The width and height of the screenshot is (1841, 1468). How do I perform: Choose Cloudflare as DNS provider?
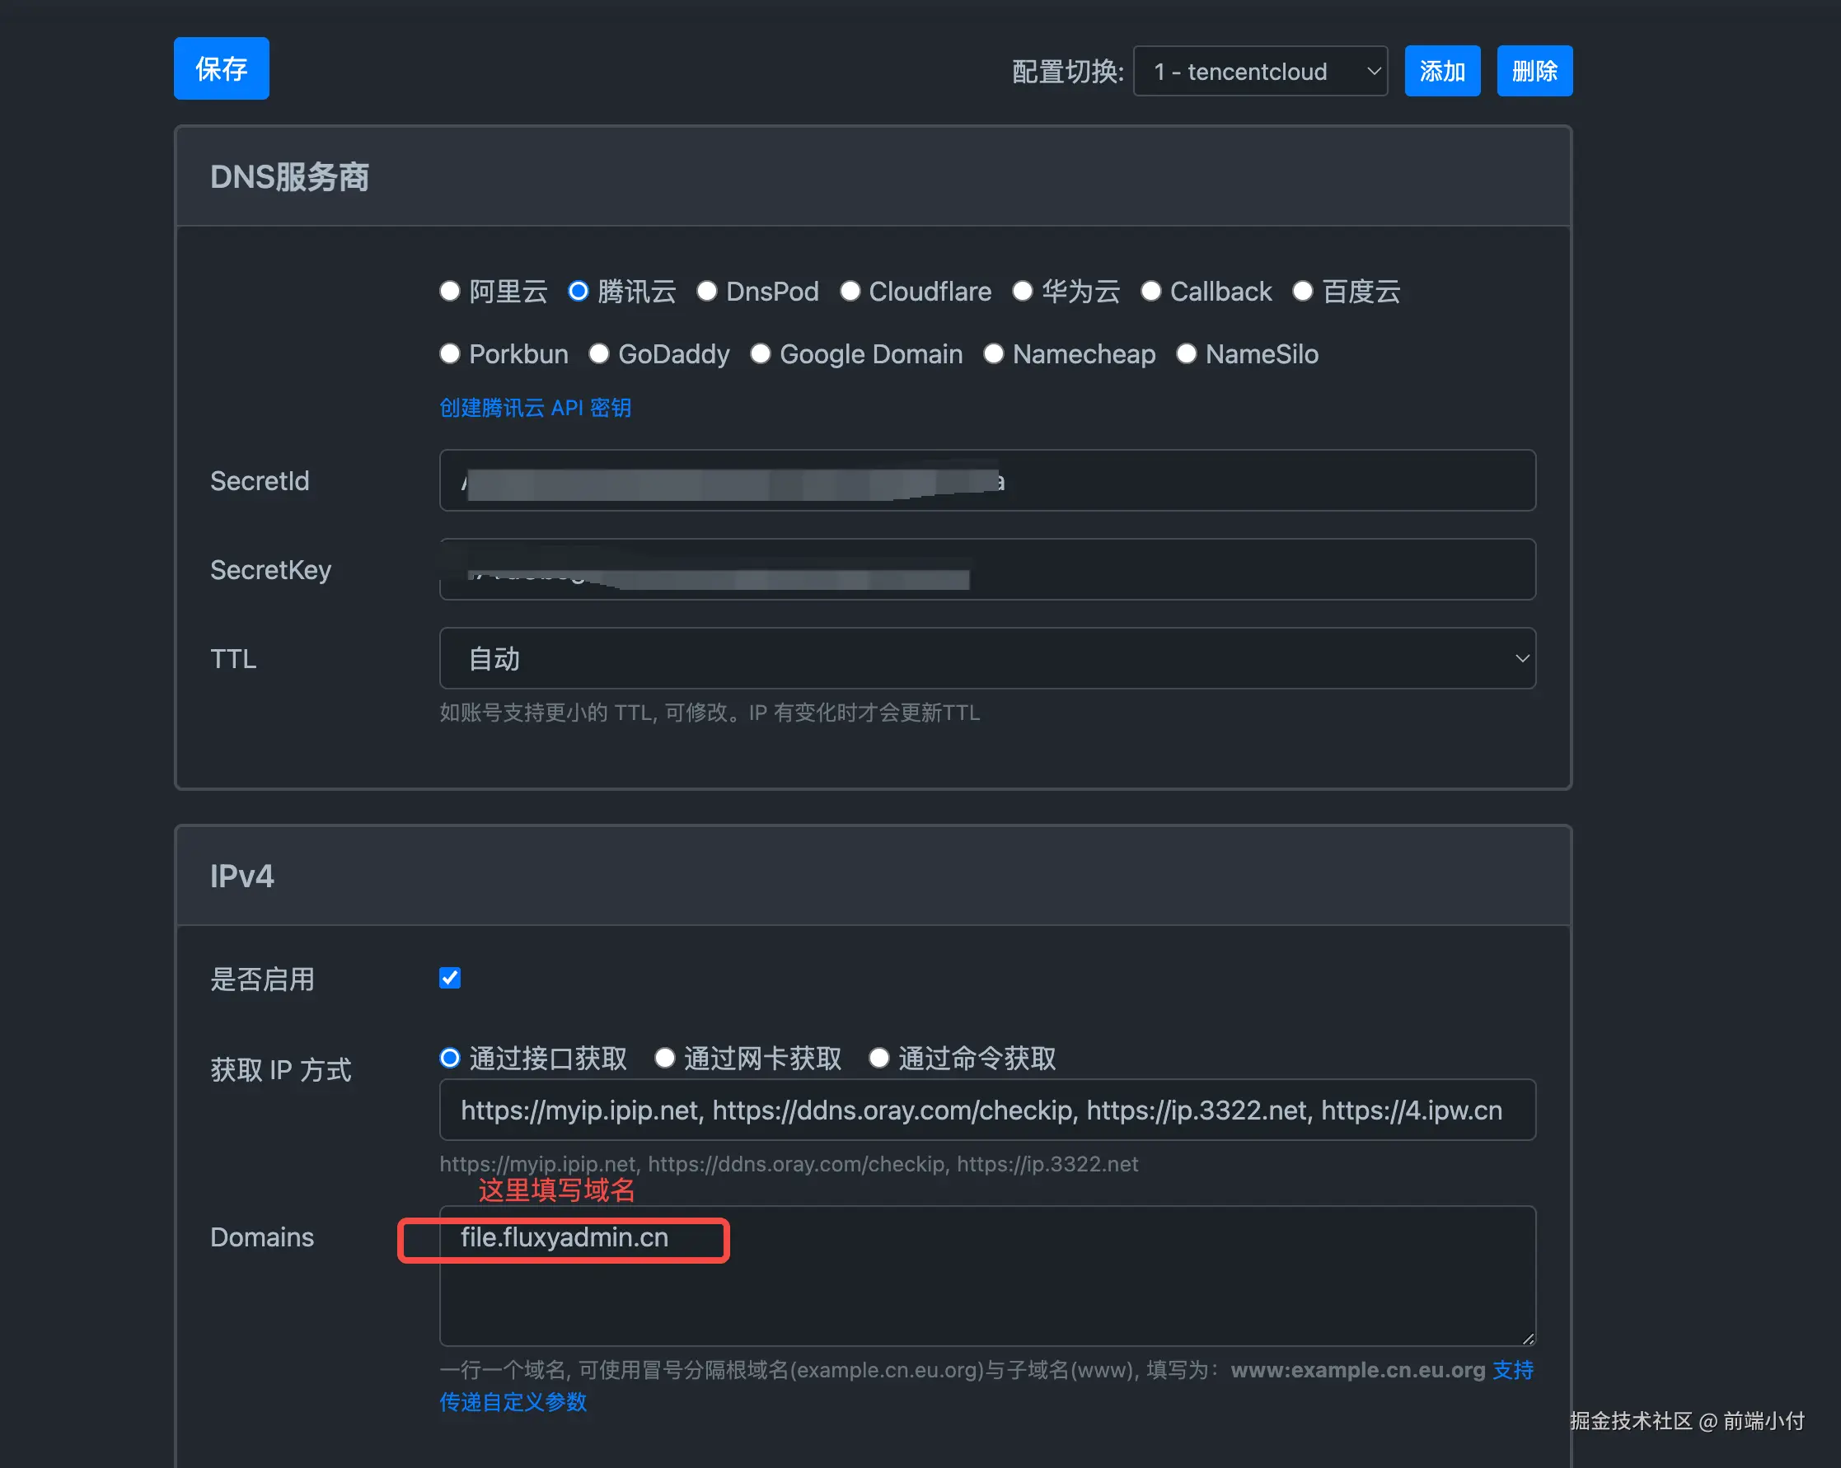click(x=850, y=291)
